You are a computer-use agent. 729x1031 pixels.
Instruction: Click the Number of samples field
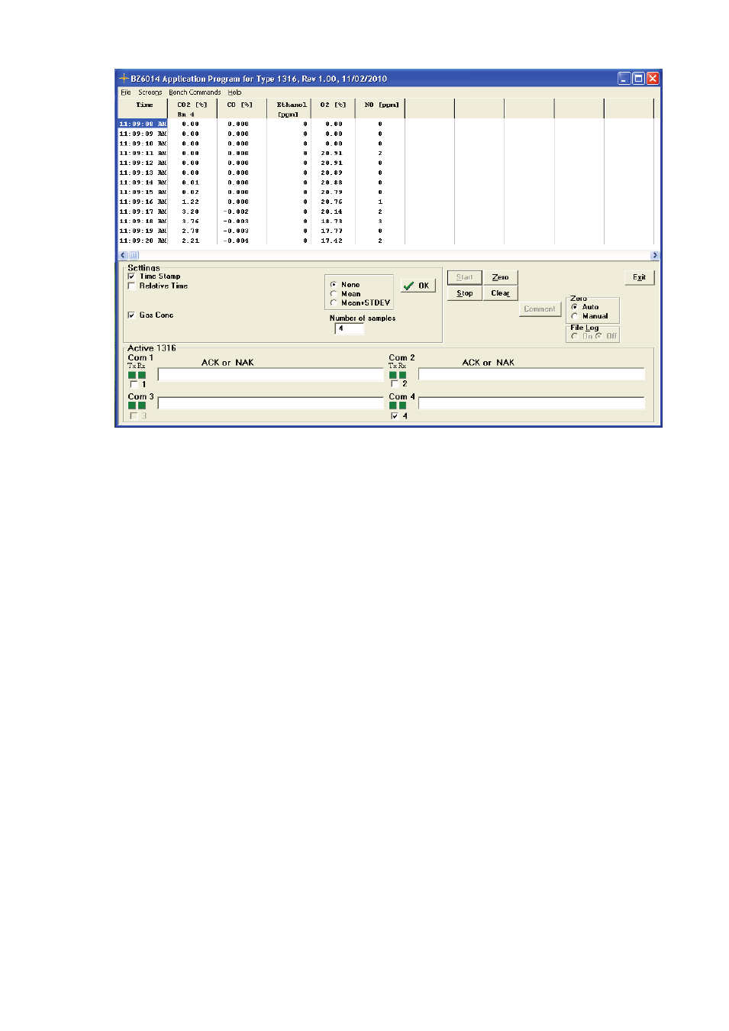point(349,328)
